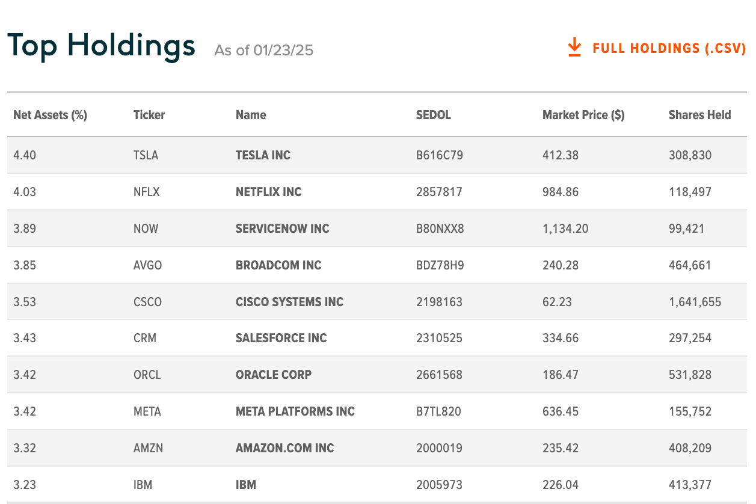Select the SALESFORCE INC name
Viewport: 756px width, 504px height.
tap(281, 338)
